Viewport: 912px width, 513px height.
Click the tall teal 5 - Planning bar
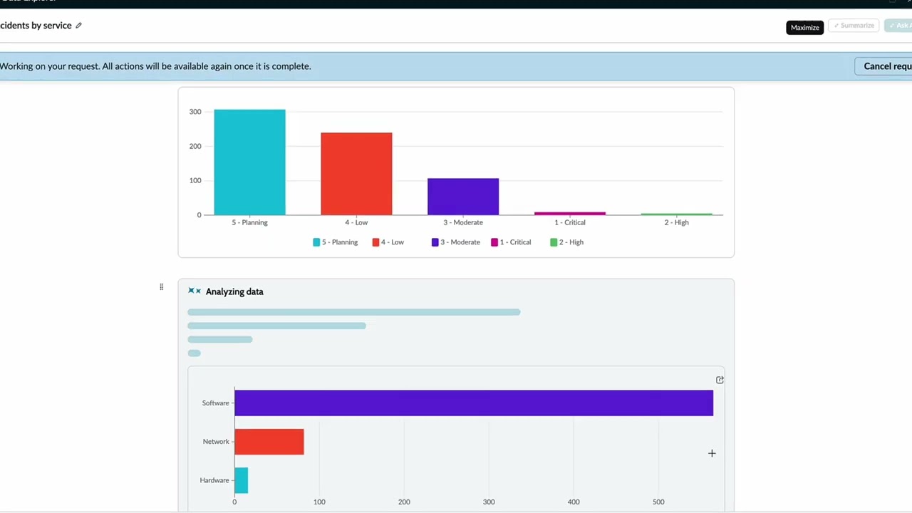249,162
